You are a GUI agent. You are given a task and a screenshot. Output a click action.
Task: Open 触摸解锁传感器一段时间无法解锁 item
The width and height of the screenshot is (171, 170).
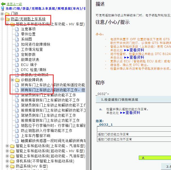[53, 141]
